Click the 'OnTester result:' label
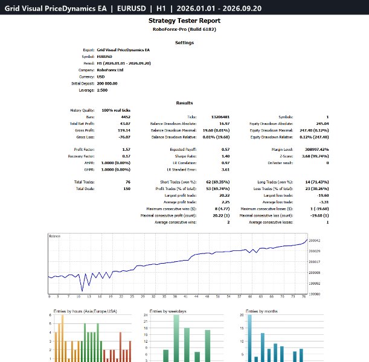Screen dimensions: 369x362 [x=280, y=163]
